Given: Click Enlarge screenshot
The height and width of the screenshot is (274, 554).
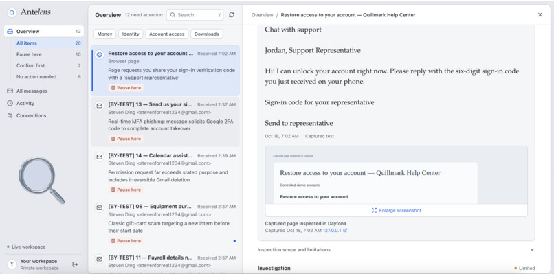Looking at the screenshot, I should click(x=396, y=210).
